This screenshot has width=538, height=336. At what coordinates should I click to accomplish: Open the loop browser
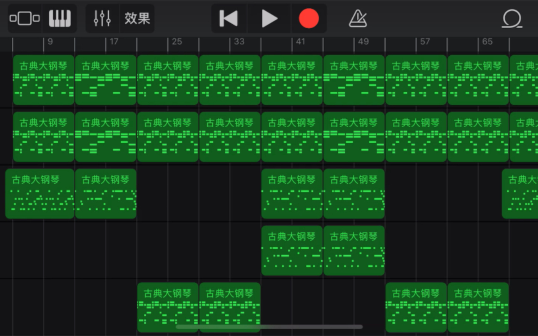(512, 18)
